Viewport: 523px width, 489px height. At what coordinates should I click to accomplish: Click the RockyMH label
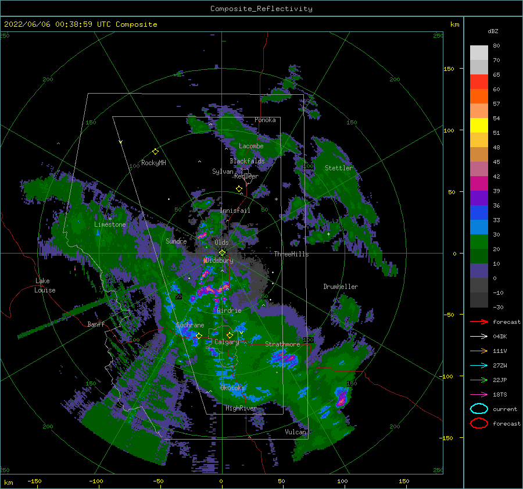tap(153, 163)
